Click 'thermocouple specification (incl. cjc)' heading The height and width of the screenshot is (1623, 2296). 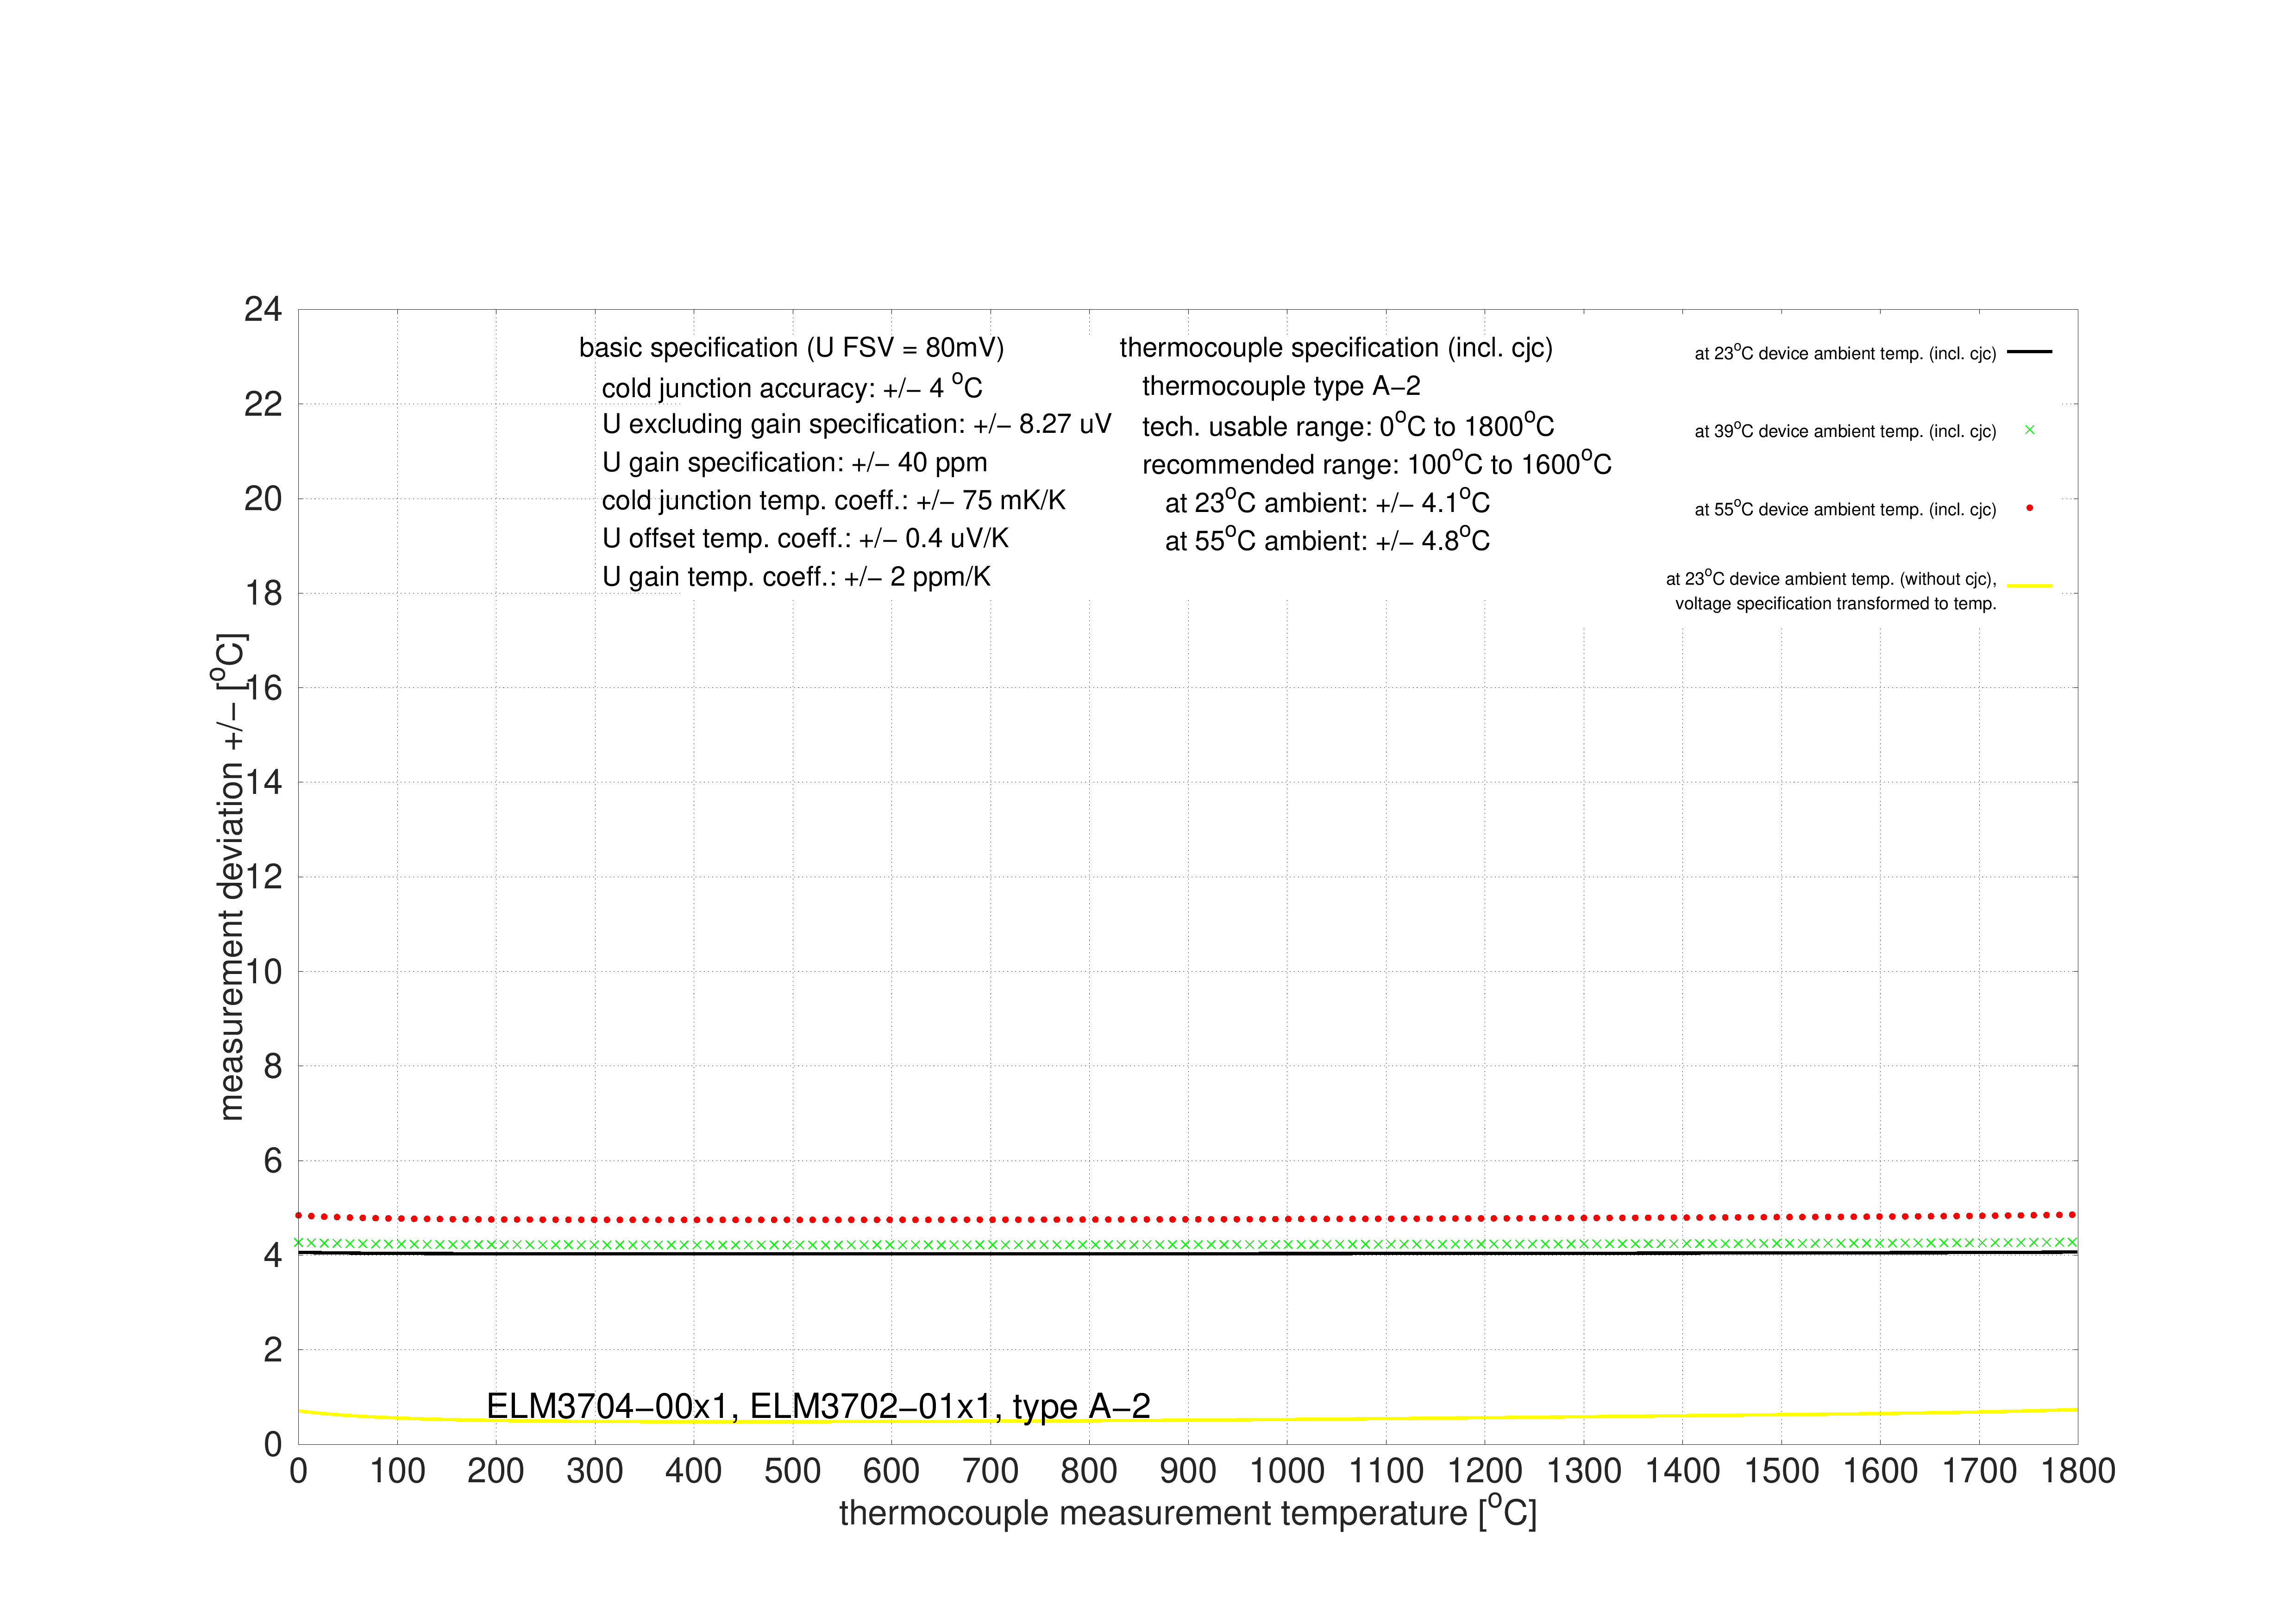point(1336,348)
